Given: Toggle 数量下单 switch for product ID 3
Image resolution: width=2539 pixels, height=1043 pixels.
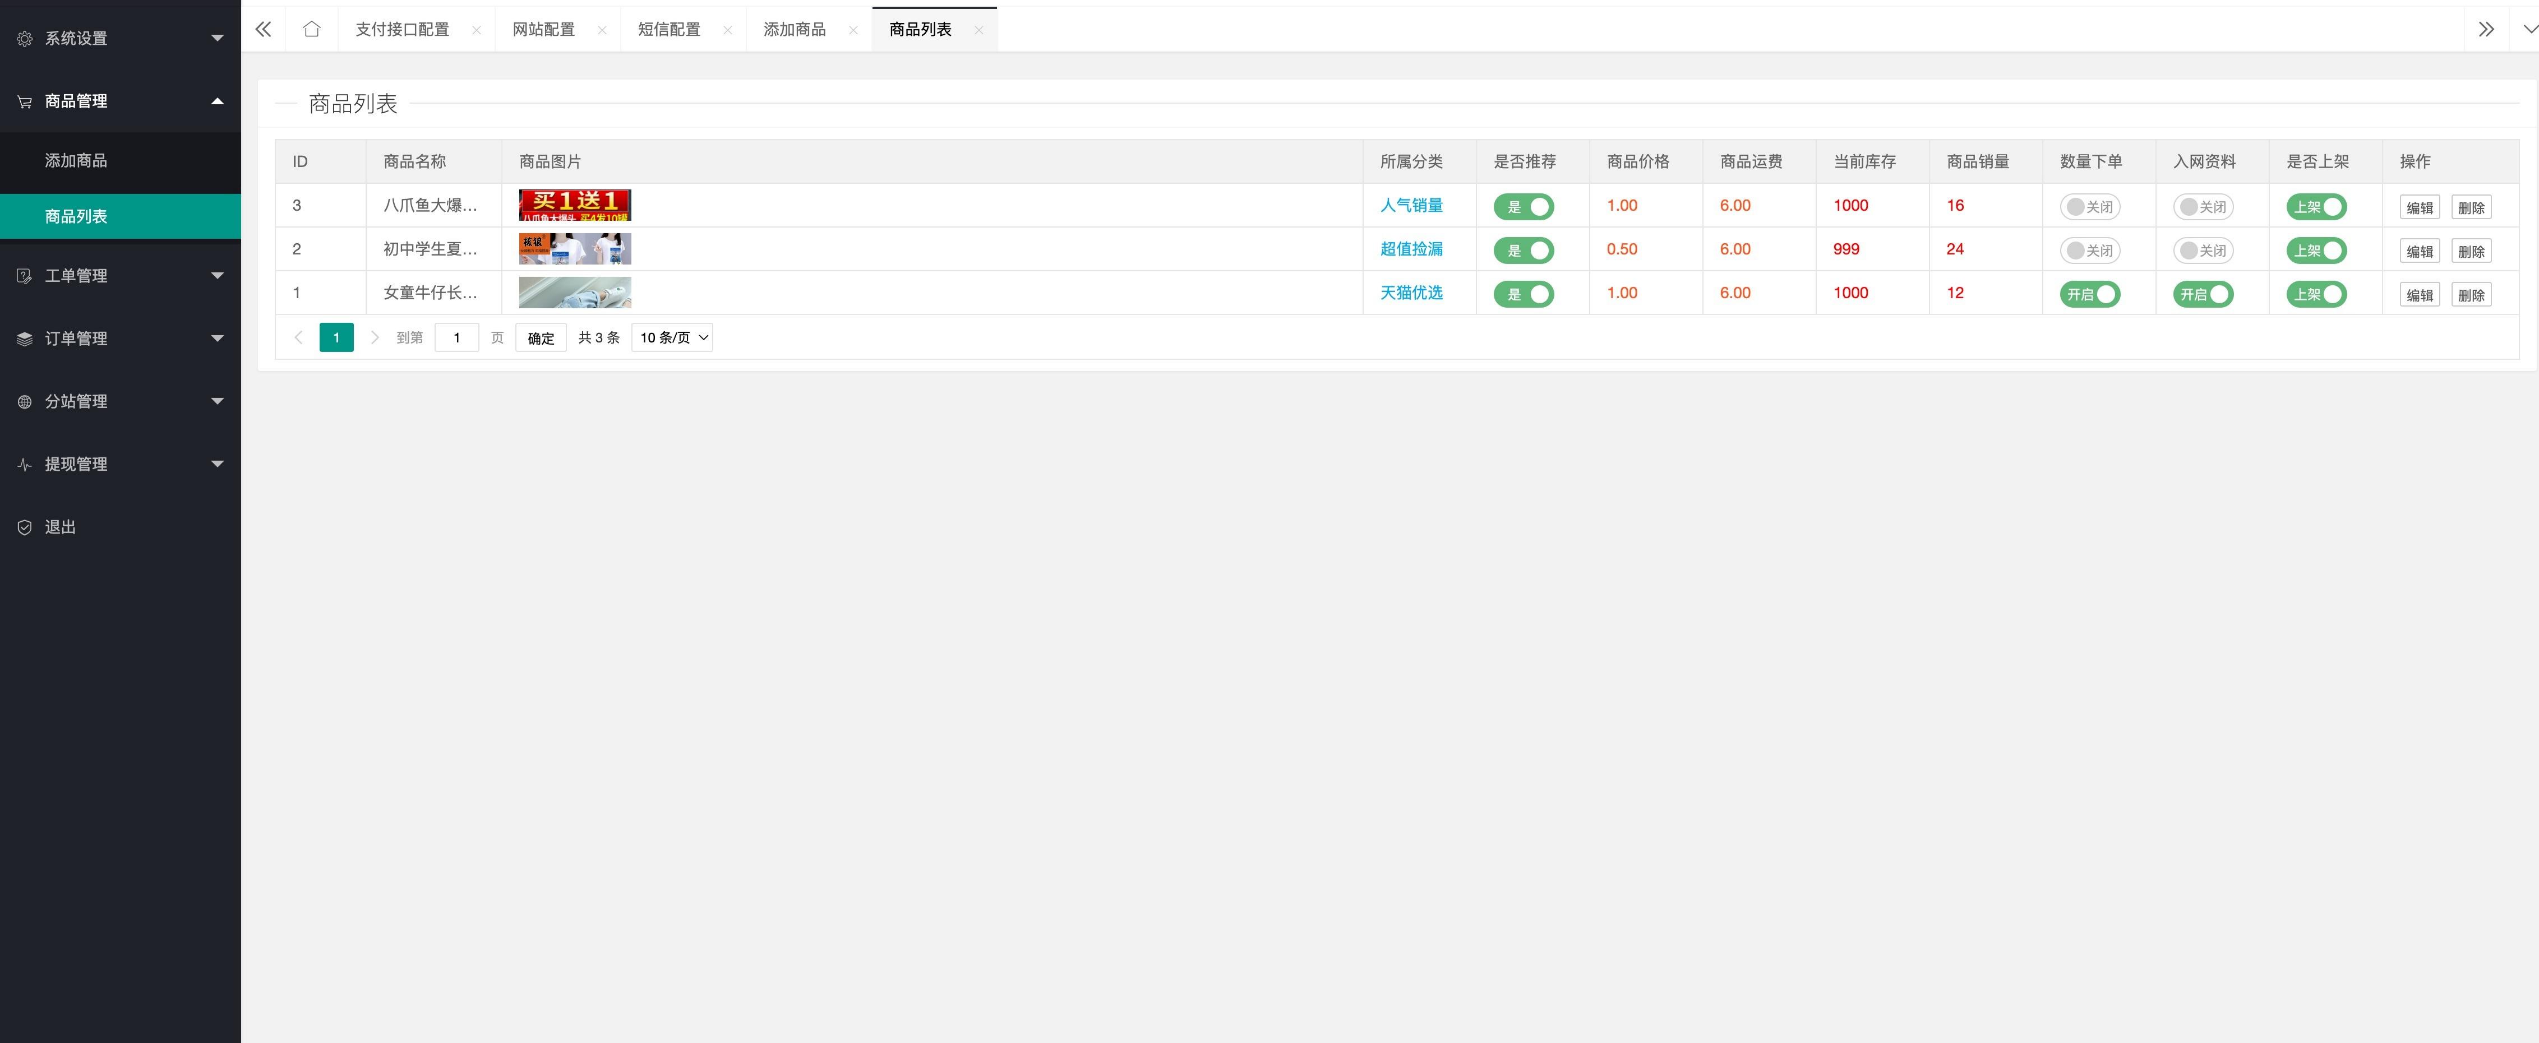Looking at the screenshot, I should [2089, 207].
